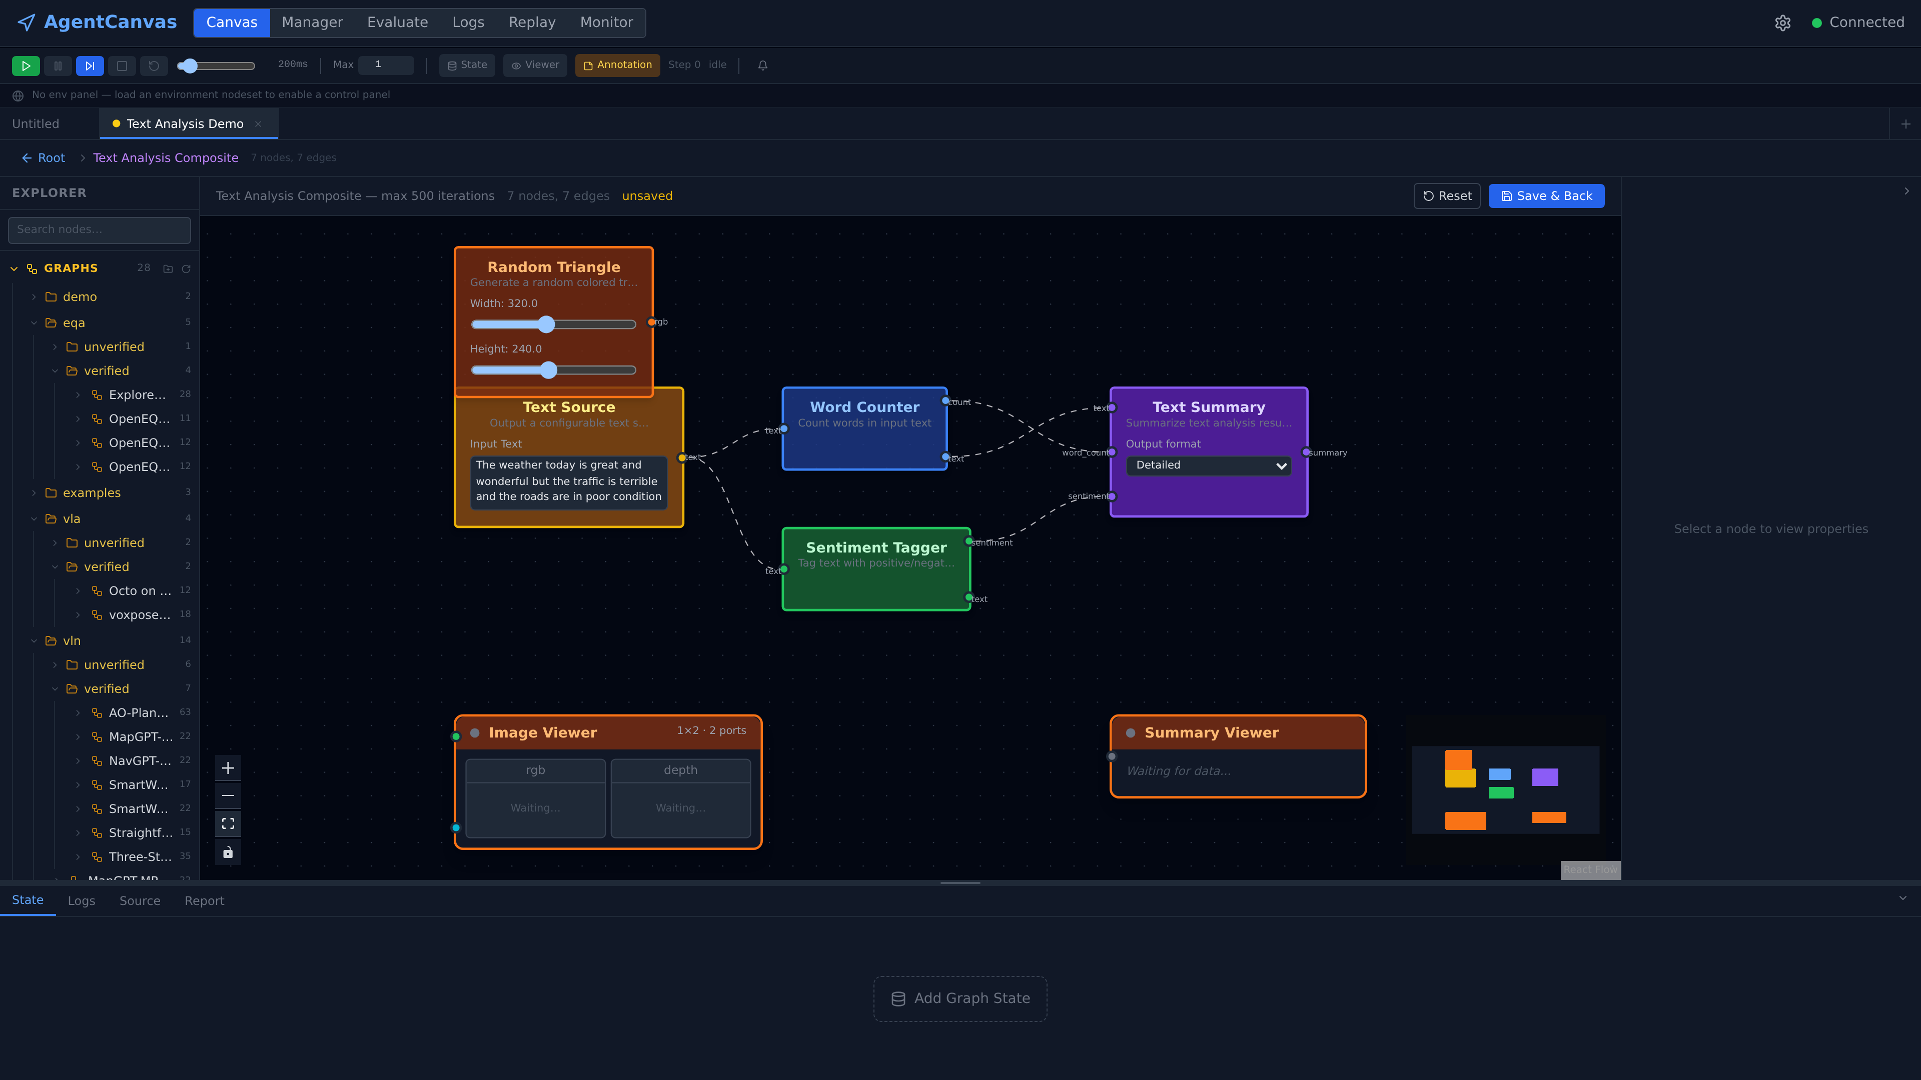Screen dimensions: 1921x1080
Task: Expand the examples folder
Action: (34, 492)
